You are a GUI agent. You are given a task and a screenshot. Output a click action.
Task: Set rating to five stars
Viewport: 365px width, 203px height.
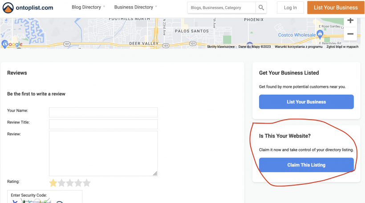pos(86,182)
